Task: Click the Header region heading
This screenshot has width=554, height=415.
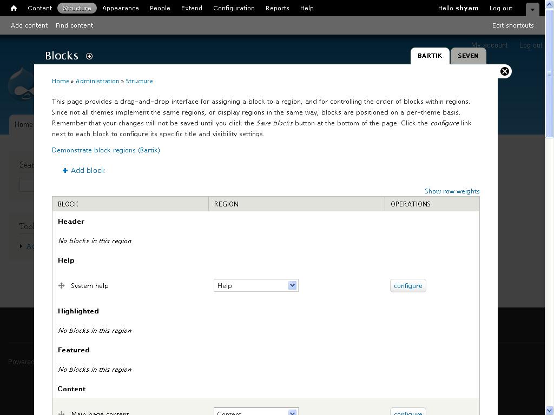Action: [71, 222]
